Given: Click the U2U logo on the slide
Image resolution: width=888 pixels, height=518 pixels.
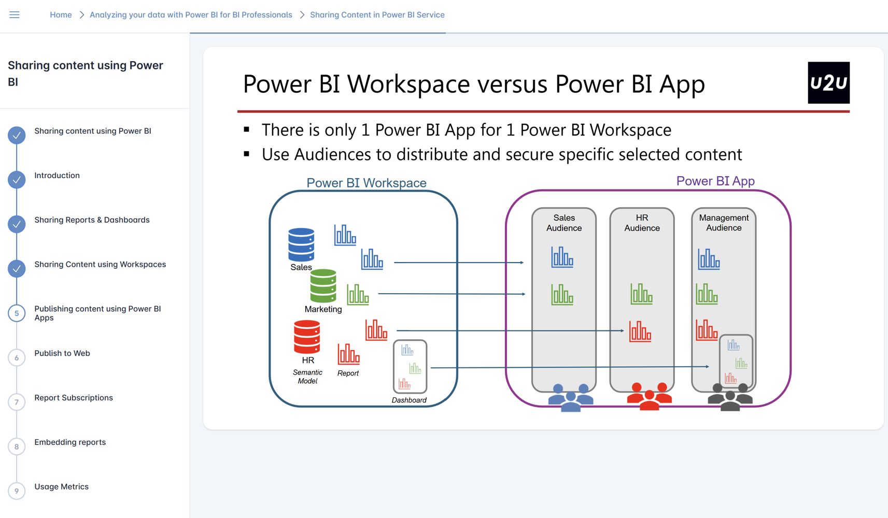Looking at the screenshot, I should coord(828,83).
